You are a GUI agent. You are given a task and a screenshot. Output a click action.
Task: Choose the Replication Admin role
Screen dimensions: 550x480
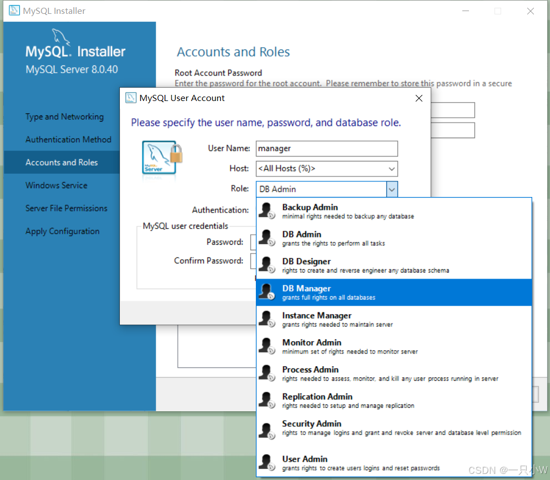(x=394, y=401)
